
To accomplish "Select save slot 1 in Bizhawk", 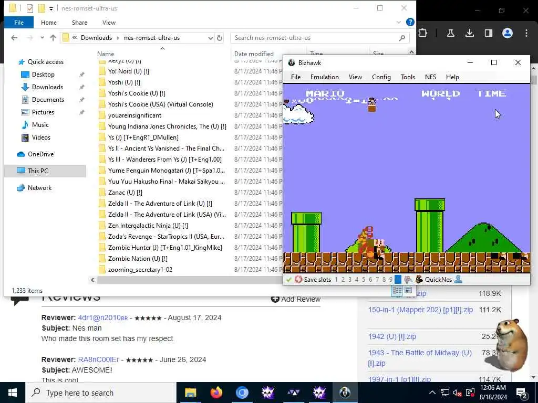I will point(336,280).
